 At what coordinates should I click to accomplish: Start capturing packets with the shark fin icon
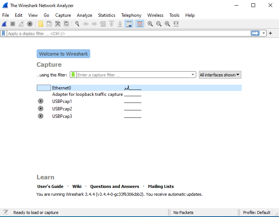4,24
